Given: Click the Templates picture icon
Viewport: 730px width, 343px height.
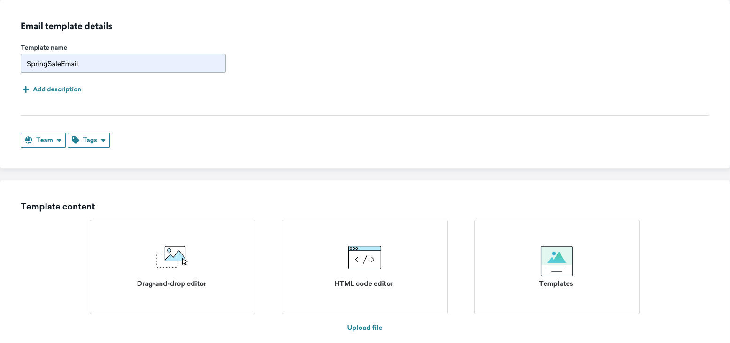Looking at the screenshot, I should (557, 261).
